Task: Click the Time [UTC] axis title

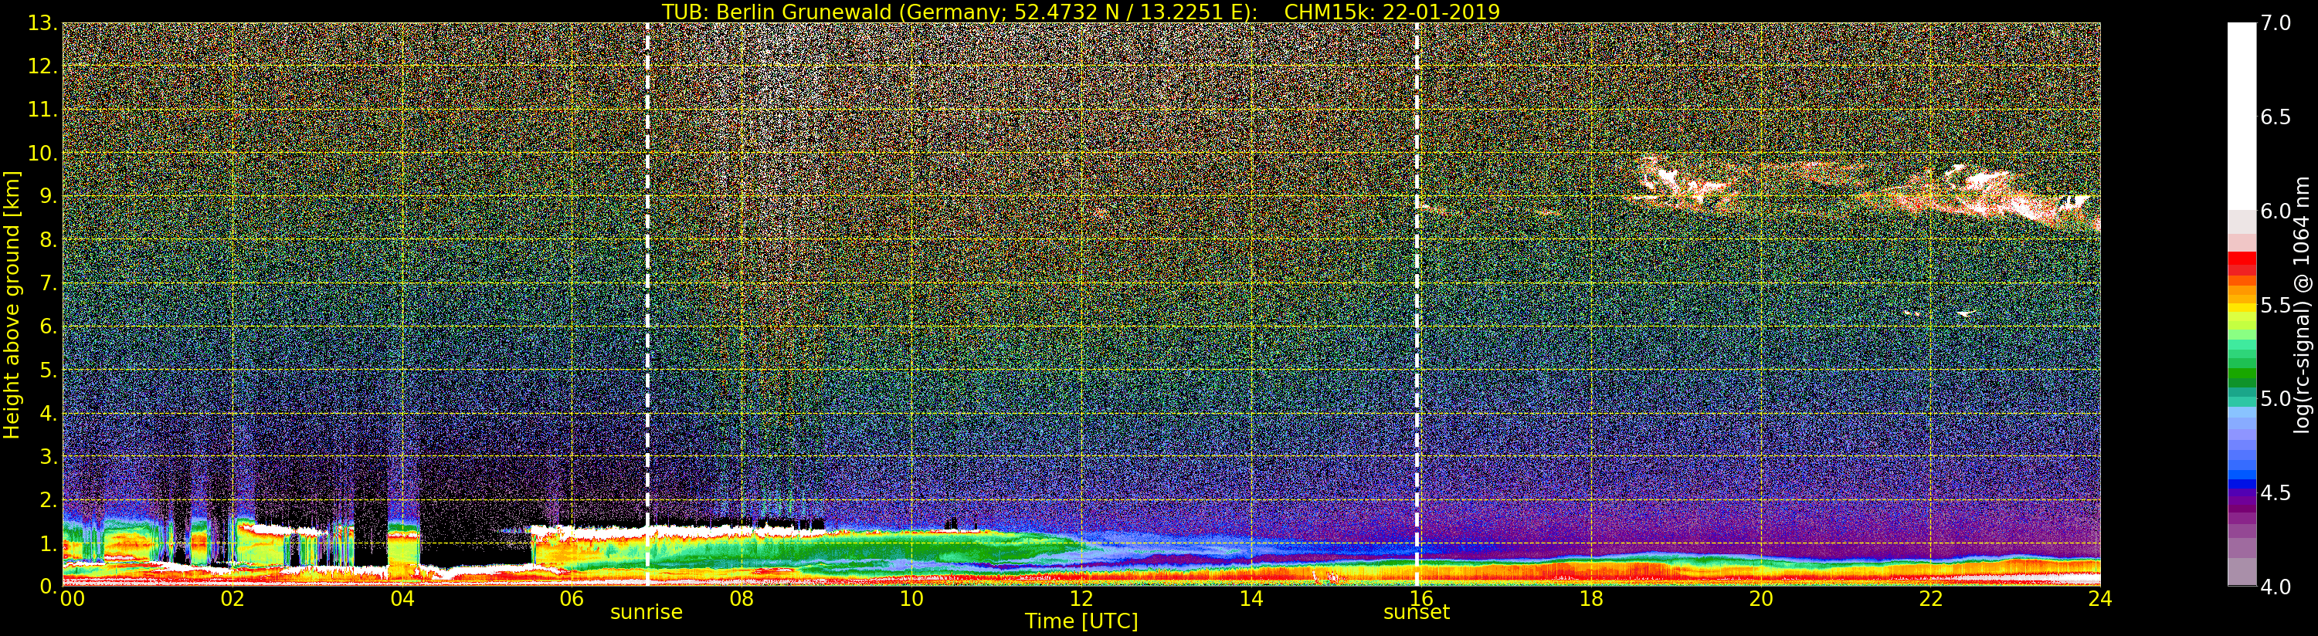Action: pos(1081,621)
